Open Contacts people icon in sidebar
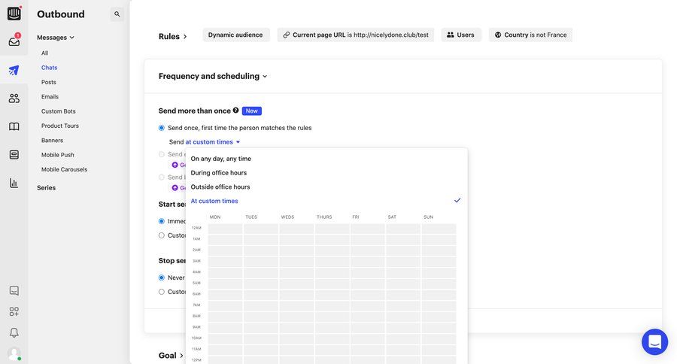The height and width of the screenshot is (364, 677). 14,98
